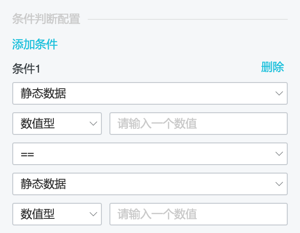300x233 pixels.
Task: Click the 静态数据 text in the lower data source box
Action: coord(43,184)
